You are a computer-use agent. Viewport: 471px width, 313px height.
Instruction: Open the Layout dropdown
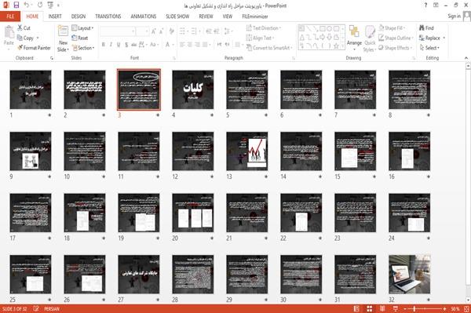(82, 28)
